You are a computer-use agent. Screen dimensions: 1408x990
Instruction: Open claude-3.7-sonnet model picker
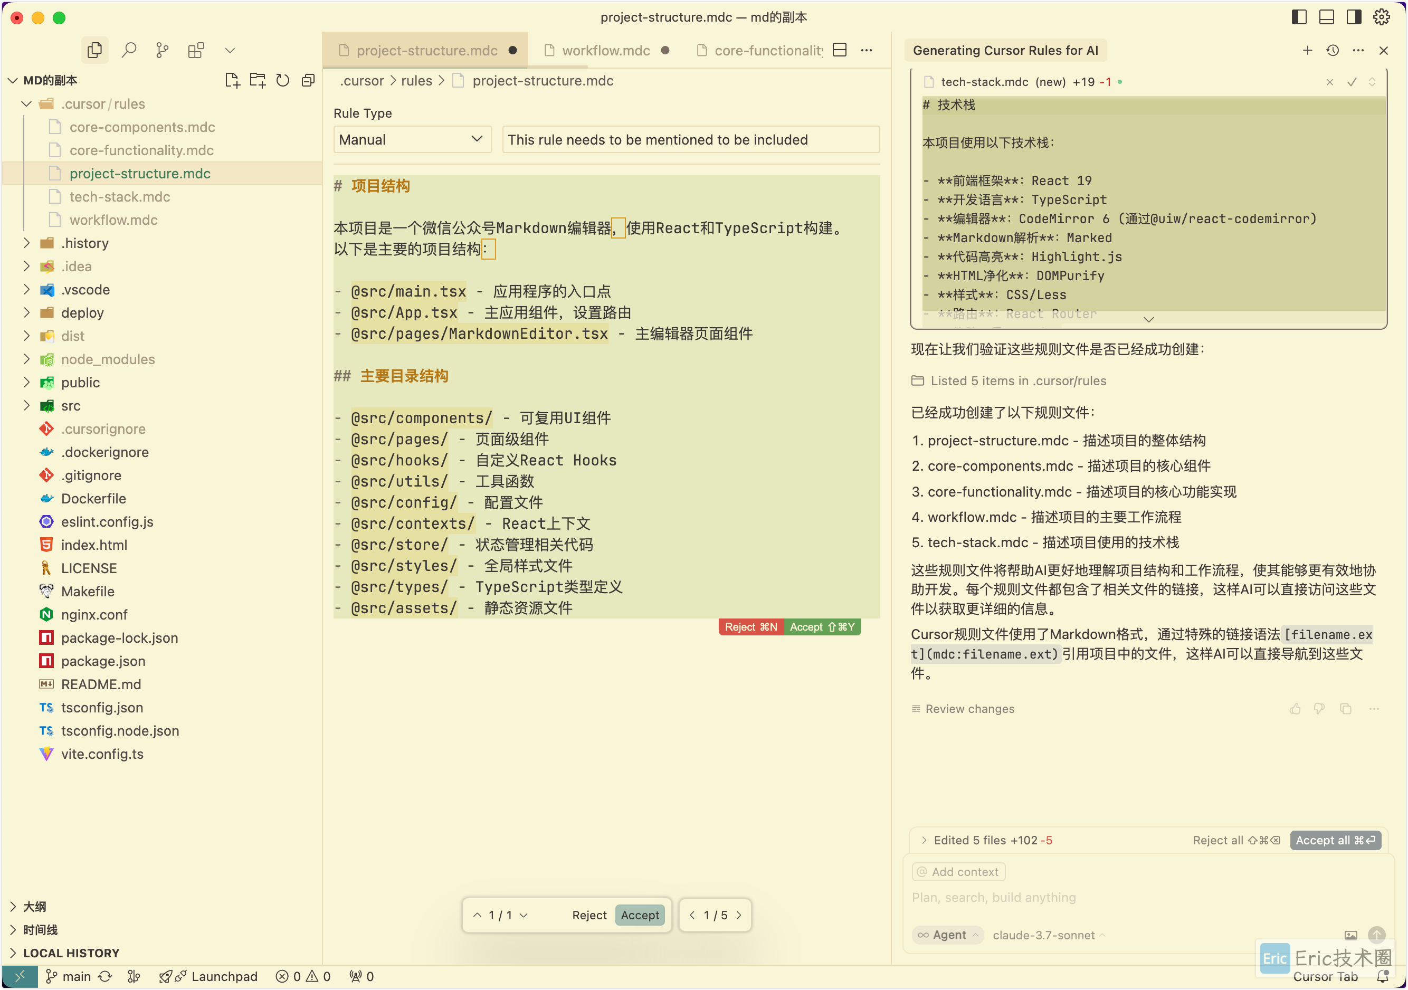pos(1048,935)
